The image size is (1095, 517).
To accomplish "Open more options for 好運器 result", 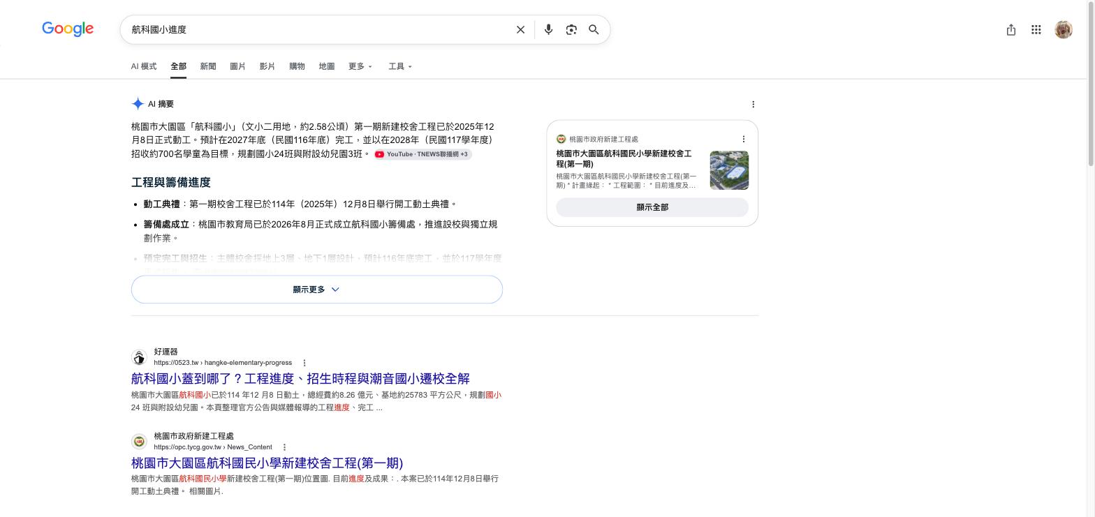I will [x=304, y=363].
